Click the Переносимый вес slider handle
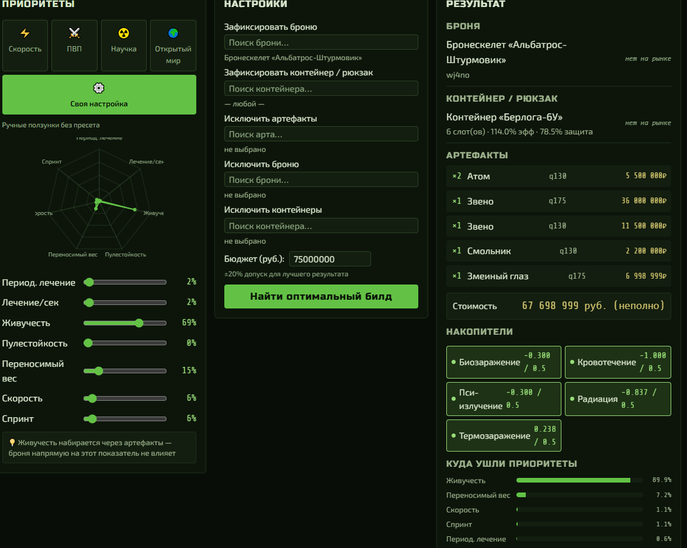The width and height of the screenshot is (687, 548). point(99,371)
